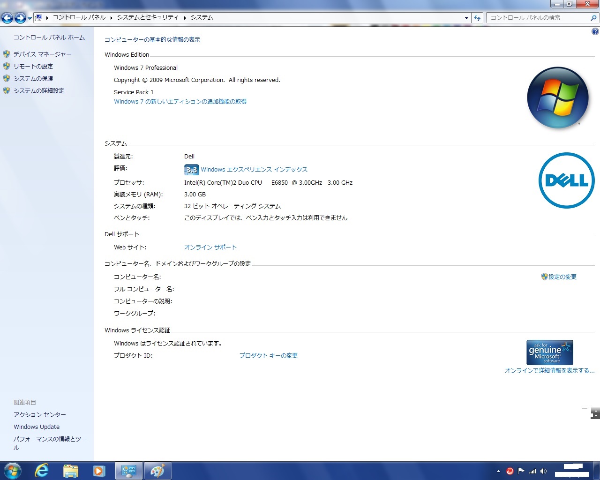The height and width of the screenshot is (480, 600).
Task: Click the location icon in the address bar
Action: pos(39,17)
